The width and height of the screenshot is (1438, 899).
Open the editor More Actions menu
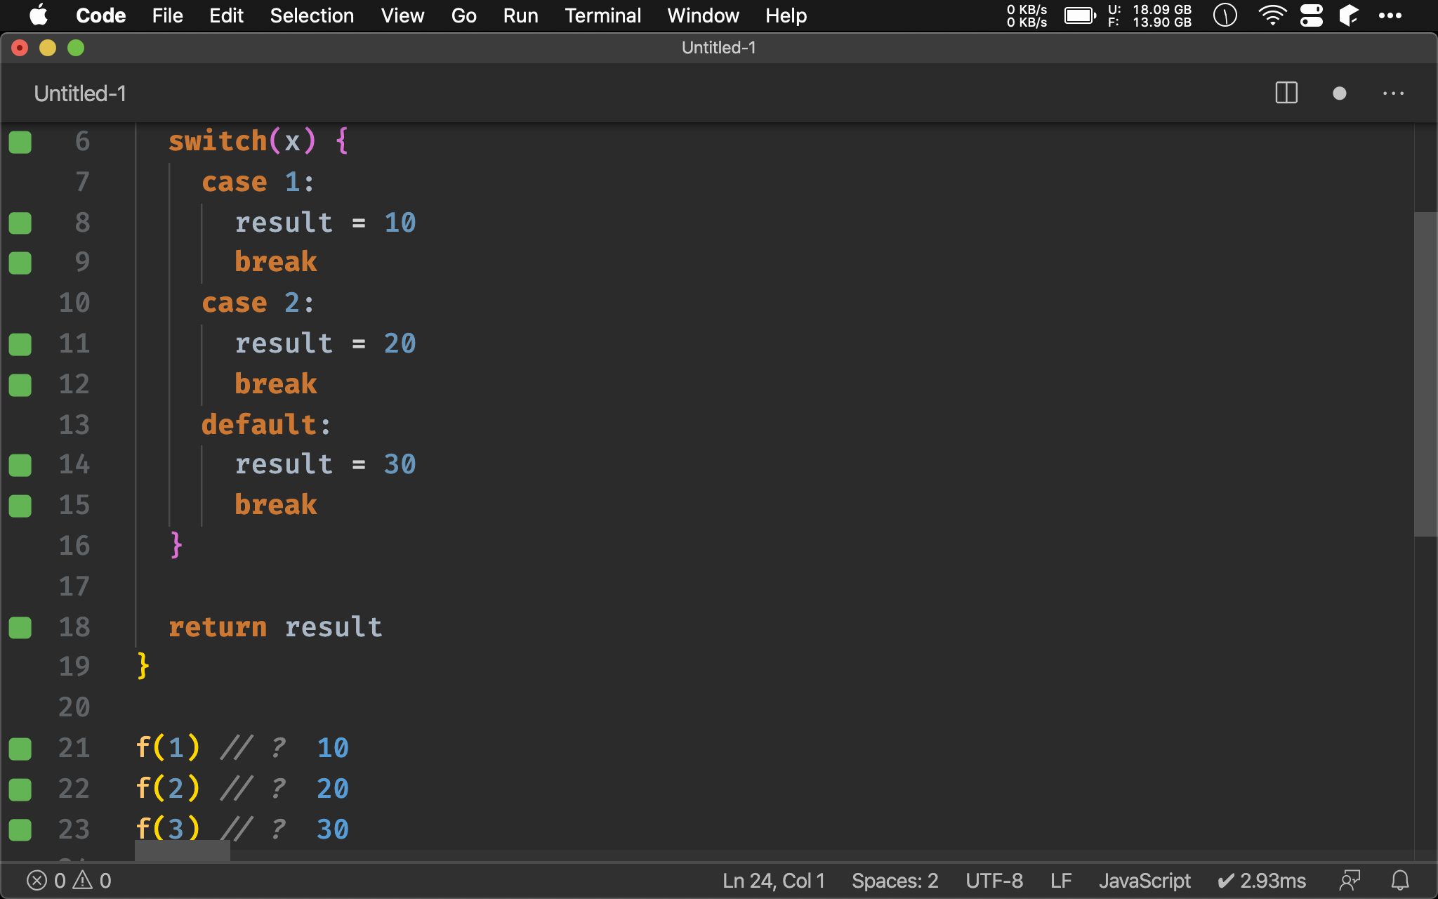click(x=1393, y=93)
